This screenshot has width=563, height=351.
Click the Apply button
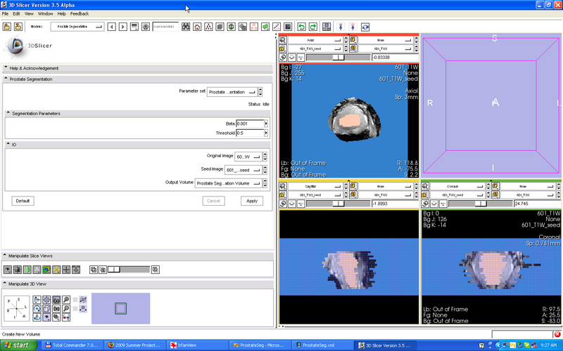tap(251, 201)
